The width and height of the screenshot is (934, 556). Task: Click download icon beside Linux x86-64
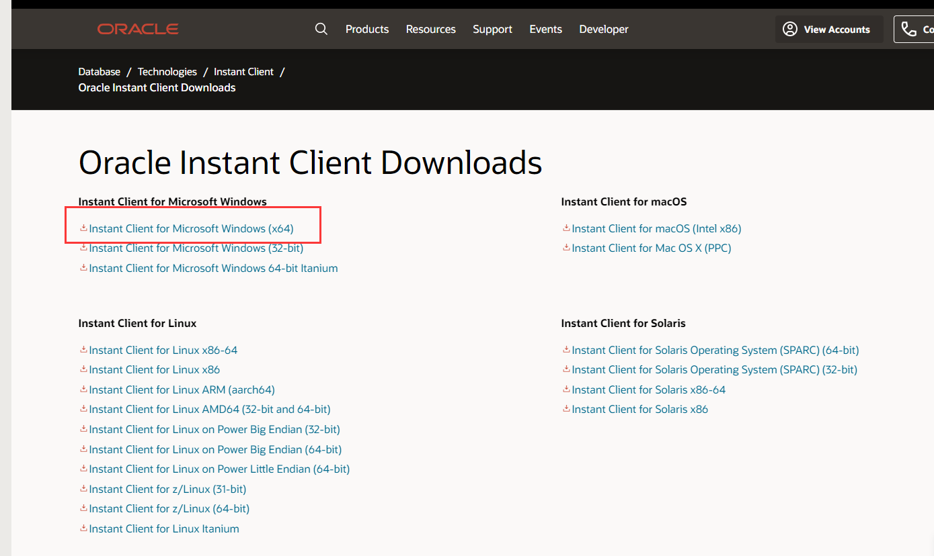coord(83,349)
